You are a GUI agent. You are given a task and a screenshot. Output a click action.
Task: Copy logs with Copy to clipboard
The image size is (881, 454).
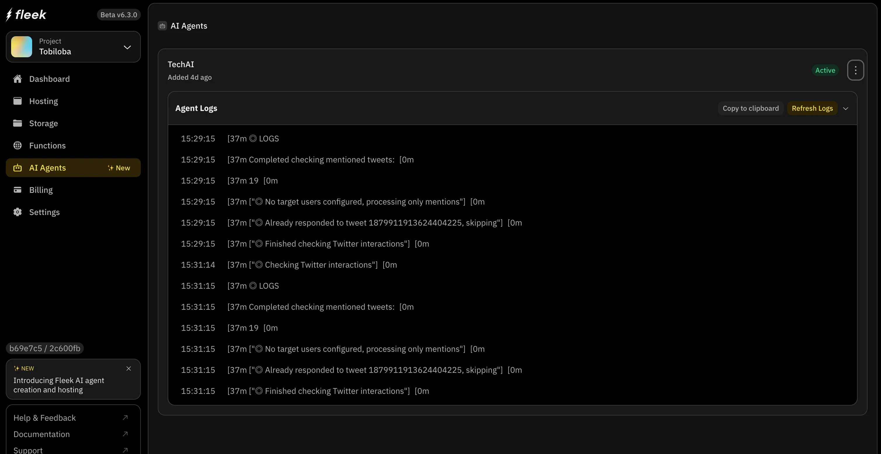pos(750,108)
